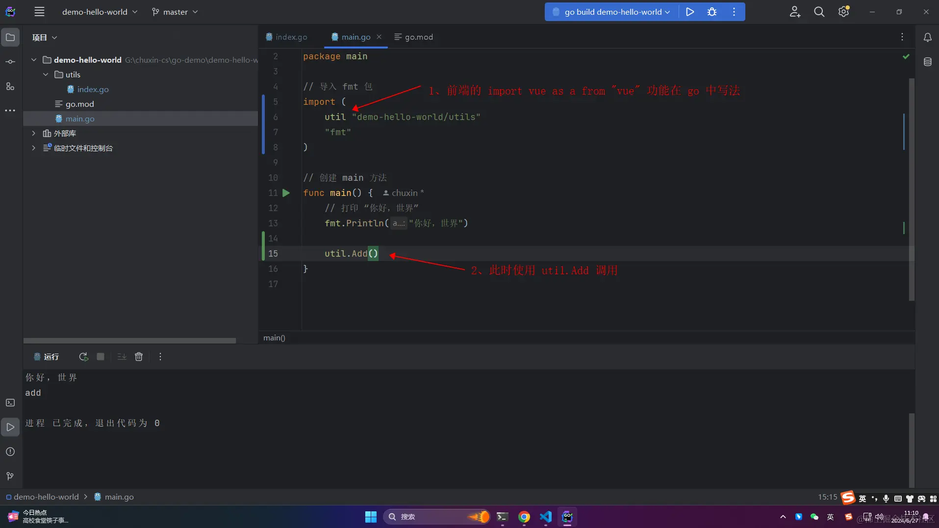This screenshot has height=528, width=939.
Task: Open Google Chrome from taskbar
Action: [524, 517]
